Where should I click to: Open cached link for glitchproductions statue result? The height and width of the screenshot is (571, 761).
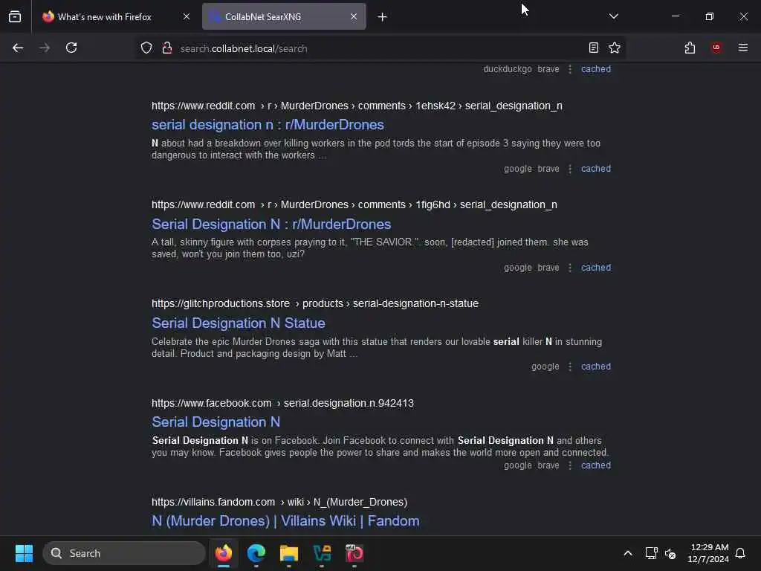(595, 367)
